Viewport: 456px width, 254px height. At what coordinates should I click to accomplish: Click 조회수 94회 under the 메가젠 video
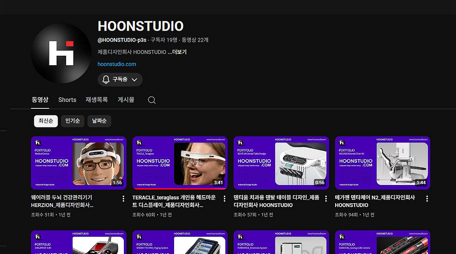(x=346, y=215)
